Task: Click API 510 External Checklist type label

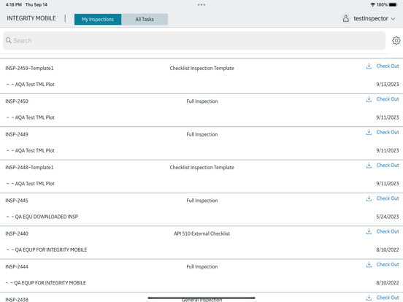Action: pos(201,234)
